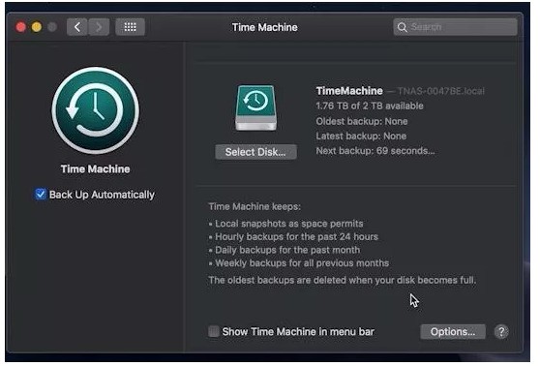Click the Time Machine window title
540x366 pixels.
pyautogui.click(x=264, y=27)
